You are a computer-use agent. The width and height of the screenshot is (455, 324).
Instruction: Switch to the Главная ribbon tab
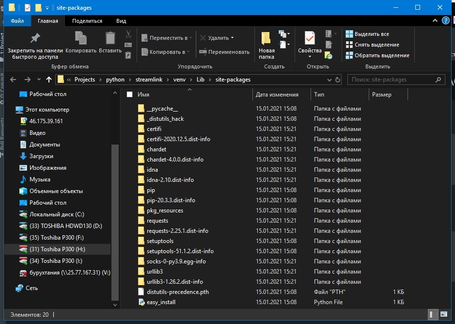pos(48,21)
